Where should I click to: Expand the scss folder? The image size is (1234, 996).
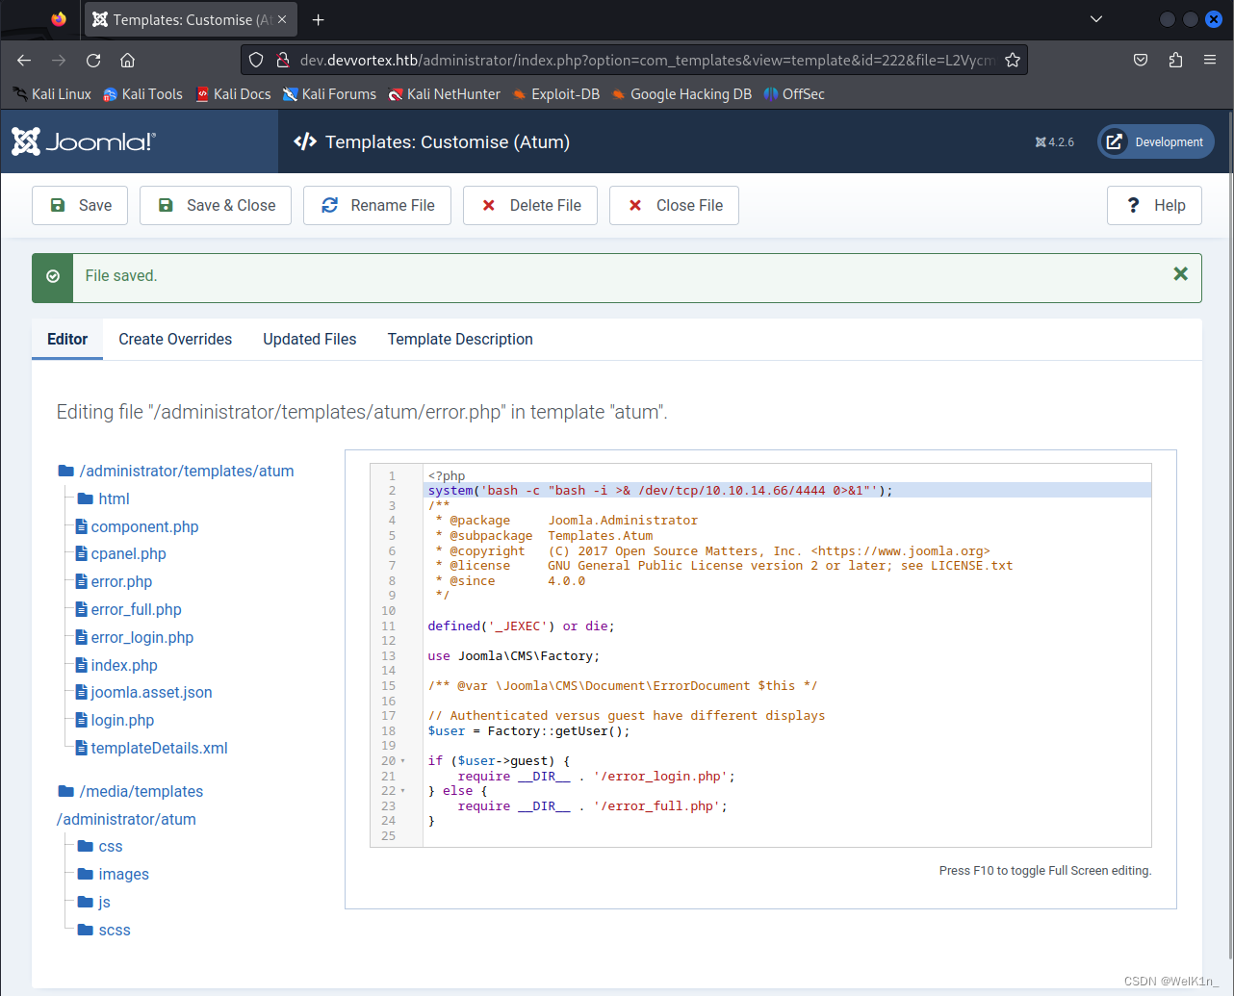(104, 930)
